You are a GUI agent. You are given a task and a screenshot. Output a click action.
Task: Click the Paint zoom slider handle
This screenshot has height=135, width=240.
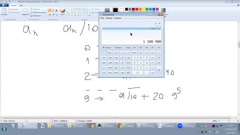pos(228,121)
